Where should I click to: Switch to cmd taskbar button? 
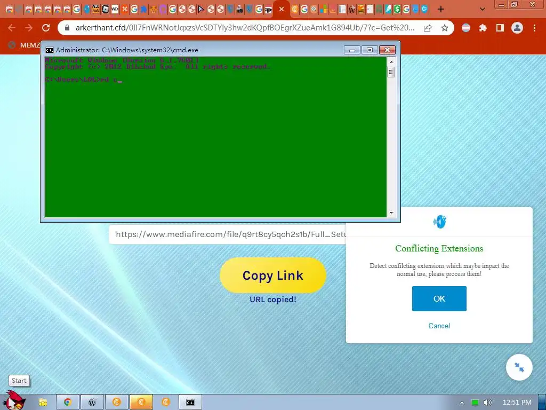[190, 403]
